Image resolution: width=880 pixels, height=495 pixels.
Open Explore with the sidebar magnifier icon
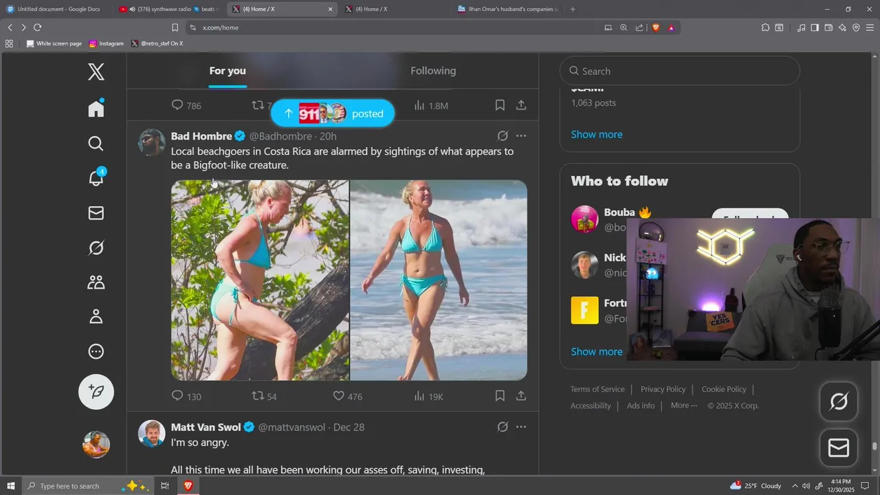click(x=96, y=143)
